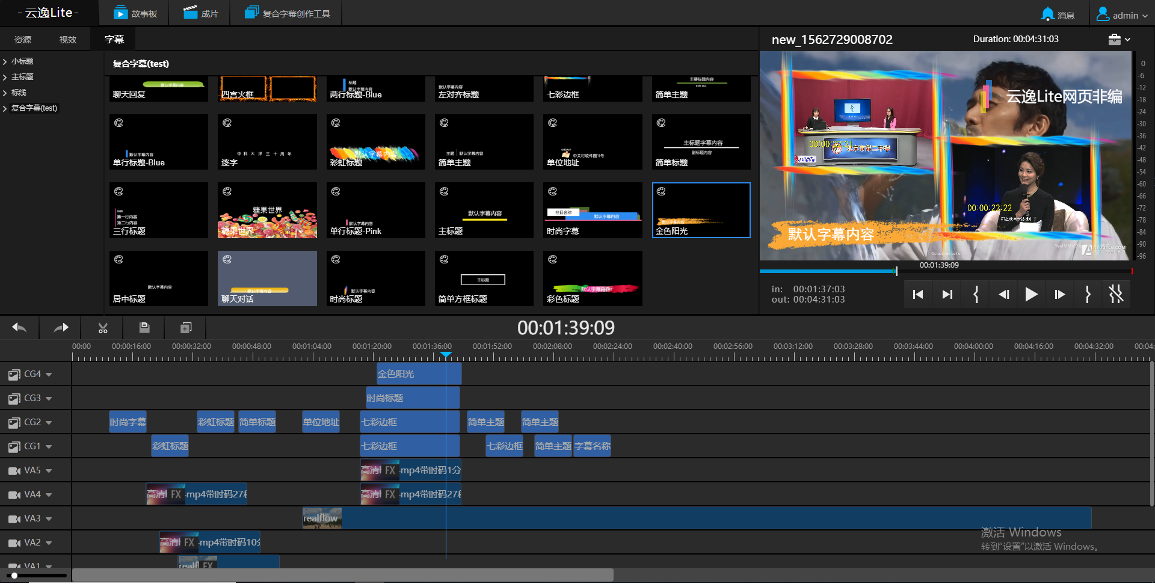Click the save icon in timeline toolbar
1155x584 pixels.
(x=144, y=328)
